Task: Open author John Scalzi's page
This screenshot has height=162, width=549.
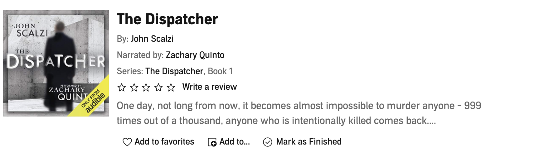Action: click(152, 39)
